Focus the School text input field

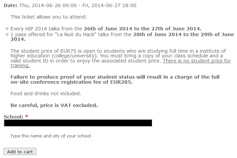click(x=78, y=123)
